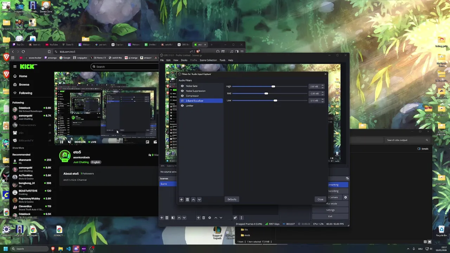Toggle Noise Gate filter visibility eye

[x=182, y=86]
